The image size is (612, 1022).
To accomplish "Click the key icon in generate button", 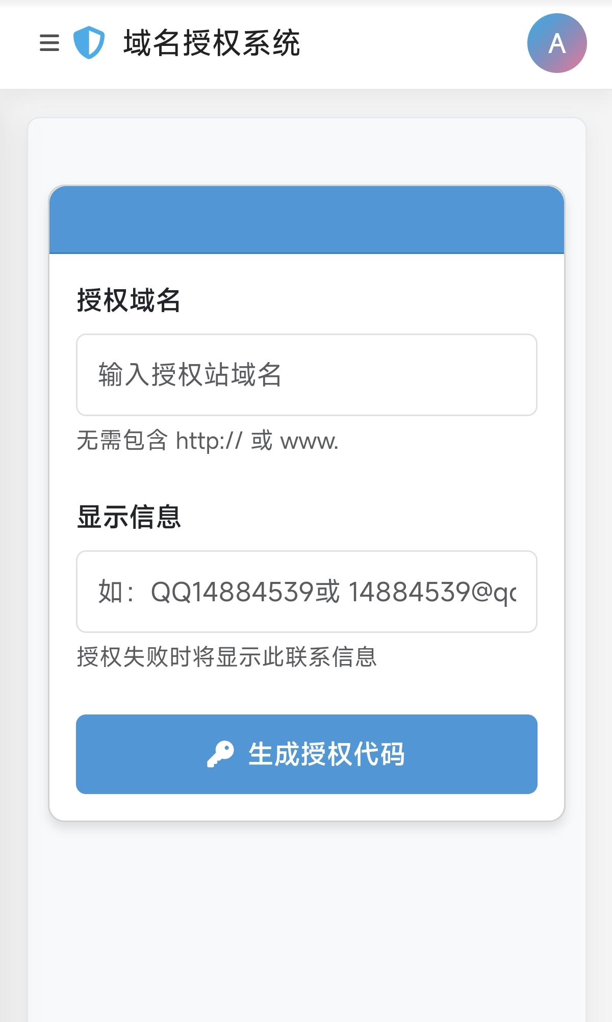I will coord(220,754).
